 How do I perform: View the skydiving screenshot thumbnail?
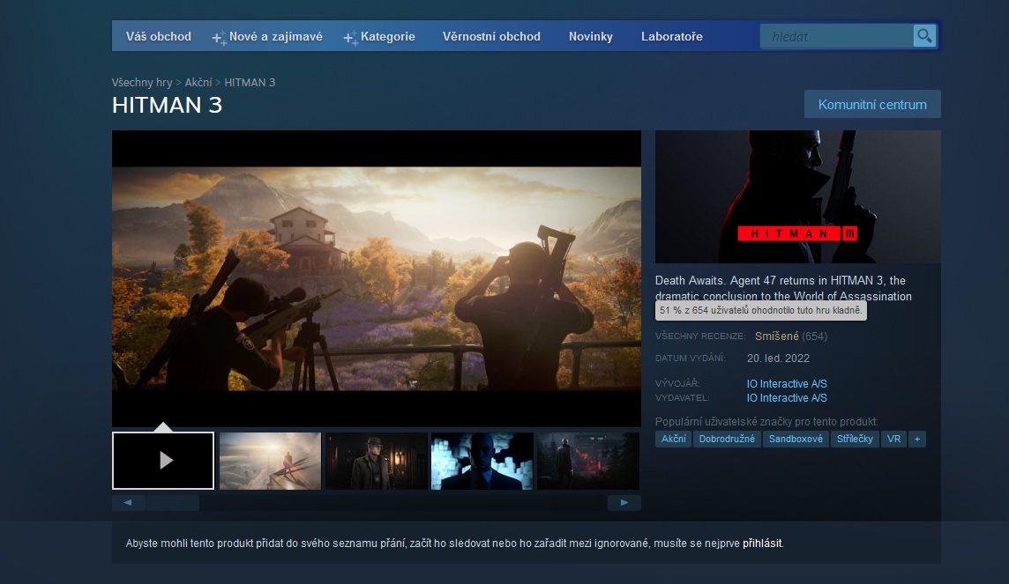tap(270, 461)
